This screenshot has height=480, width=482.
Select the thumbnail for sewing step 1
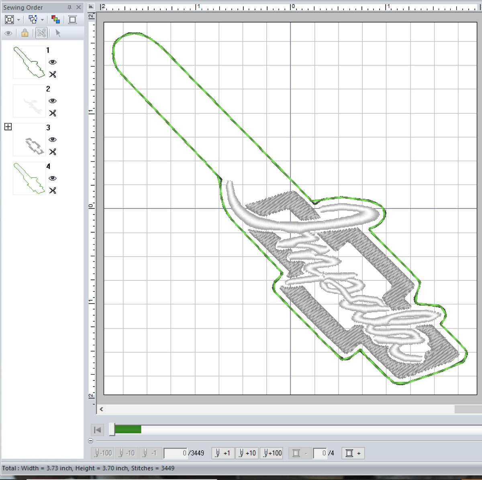(x=29, y=62)
